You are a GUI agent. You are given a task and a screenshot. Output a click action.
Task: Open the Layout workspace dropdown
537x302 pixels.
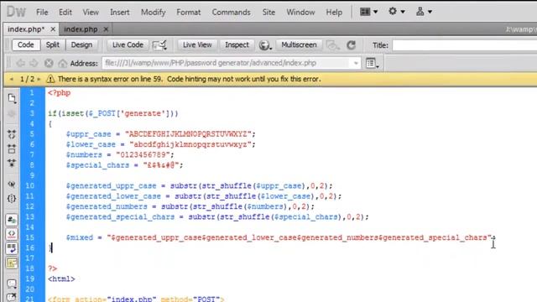pyautogui.click(x=368, y=12)
